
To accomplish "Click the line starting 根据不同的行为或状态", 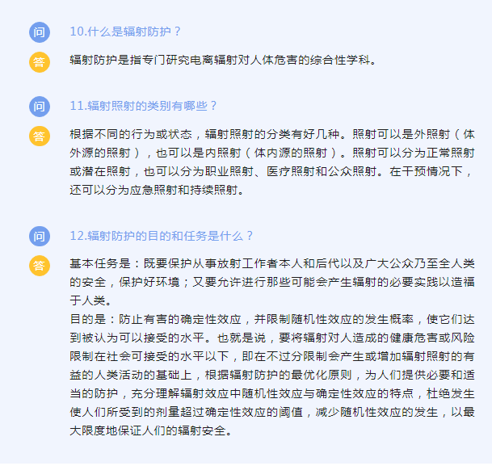I will pyautogui.click(x=272, y=134).
